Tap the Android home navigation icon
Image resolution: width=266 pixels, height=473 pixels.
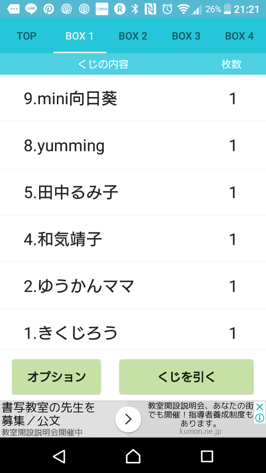[133, 456]
